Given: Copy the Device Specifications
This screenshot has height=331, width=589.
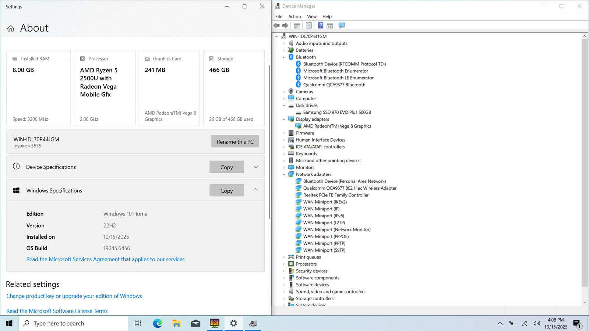Looking at the screenshot, I should click(x=227, y=167).
